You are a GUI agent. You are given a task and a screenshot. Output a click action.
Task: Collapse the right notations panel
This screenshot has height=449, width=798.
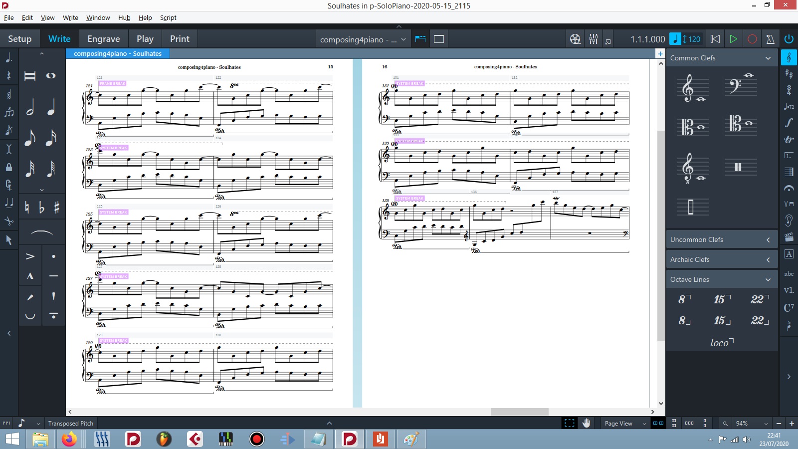789,377
